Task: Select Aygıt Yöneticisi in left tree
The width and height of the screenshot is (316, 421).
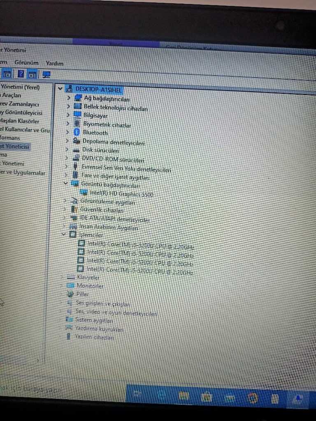Action: [14, 146]
